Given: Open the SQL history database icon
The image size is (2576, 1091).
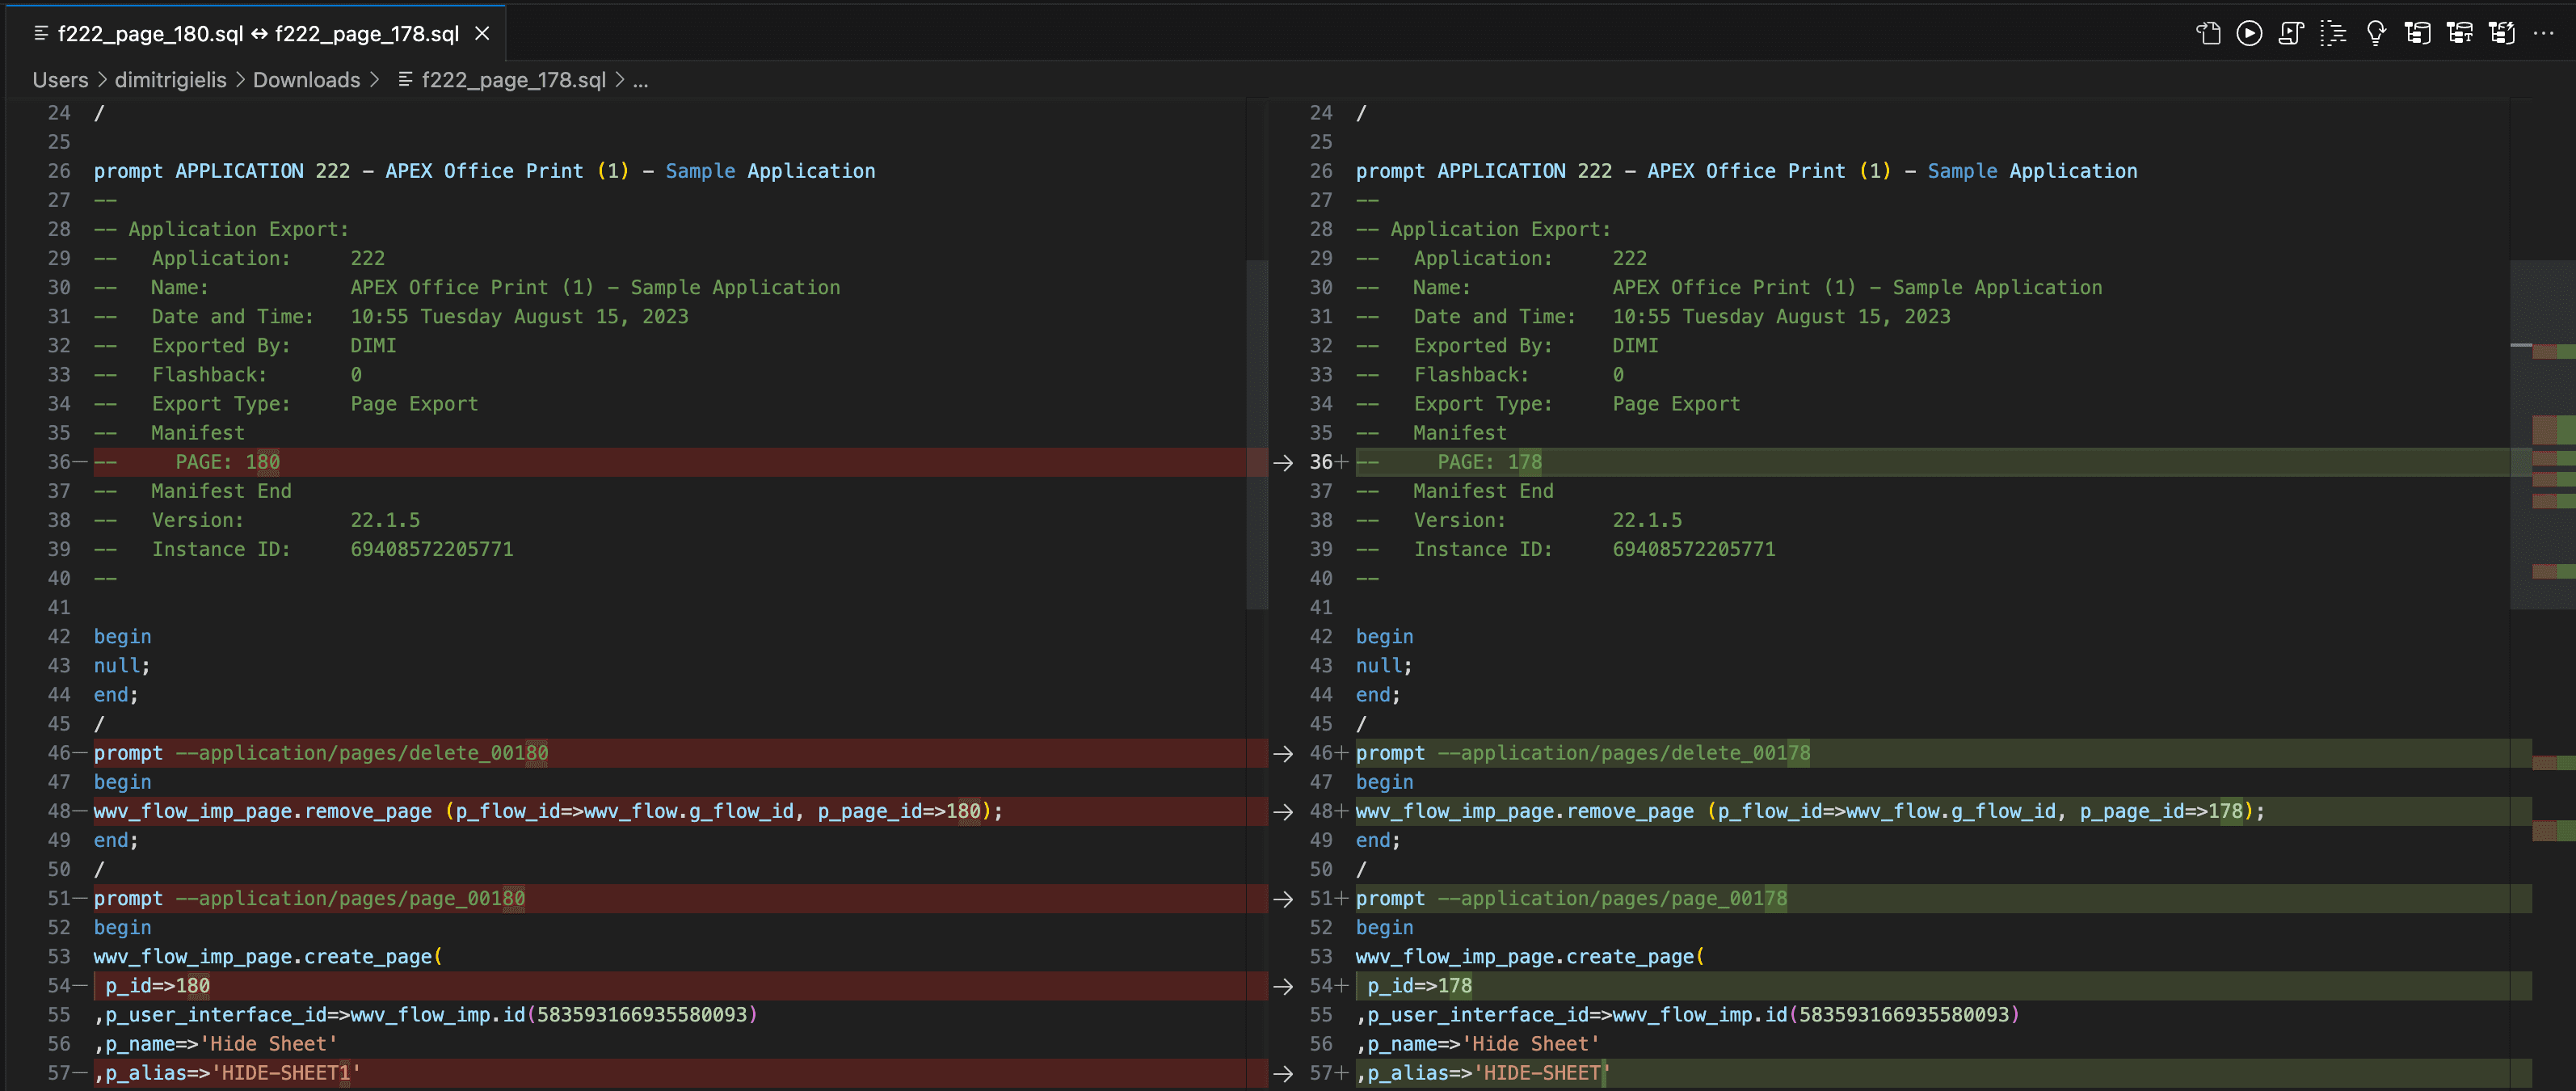Looking at the screenshot, I should [x=2460, y=33].
